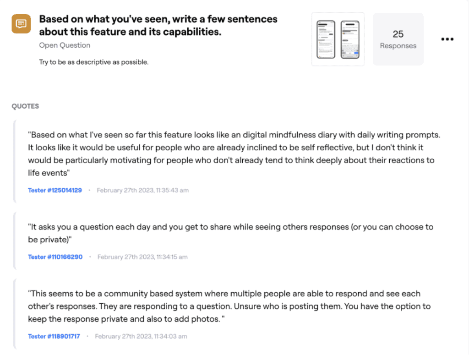This screenshot has height=355, width=469.
Task: Click the question title text
Action: point(158,25)
